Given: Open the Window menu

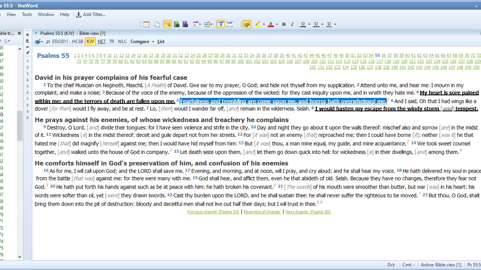Looking at the screenshot, I should 46,14.
